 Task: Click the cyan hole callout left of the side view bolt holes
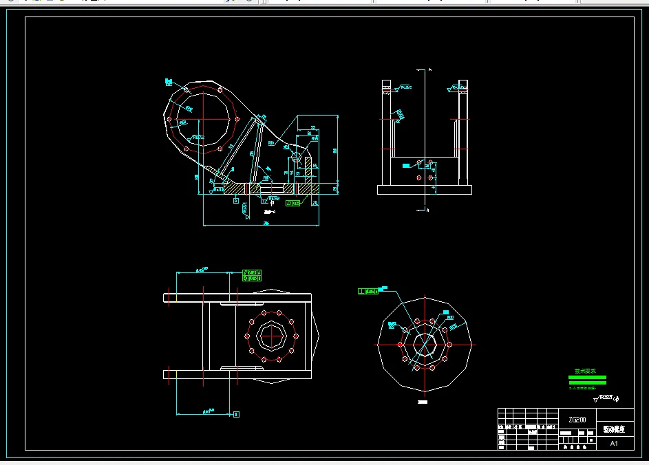(406, 166)
